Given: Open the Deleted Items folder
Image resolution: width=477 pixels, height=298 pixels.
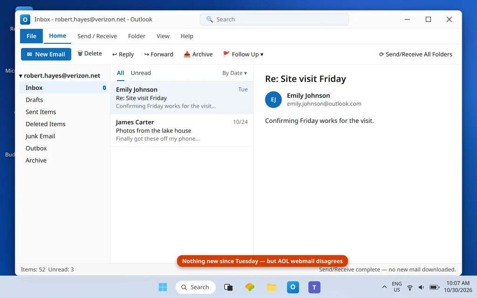Looking at the screenshot, I should pos(62,124).
